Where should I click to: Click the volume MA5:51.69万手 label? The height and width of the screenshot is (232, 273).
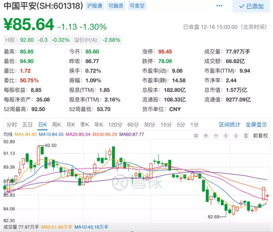pyautogui.click(x=57, y=227)
